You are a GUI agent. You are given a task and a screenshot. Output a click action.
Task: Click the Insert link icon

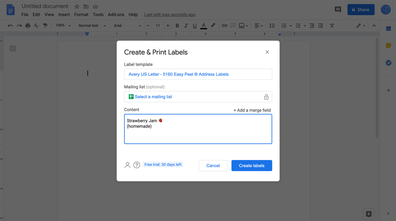click(x=224, y=26)
